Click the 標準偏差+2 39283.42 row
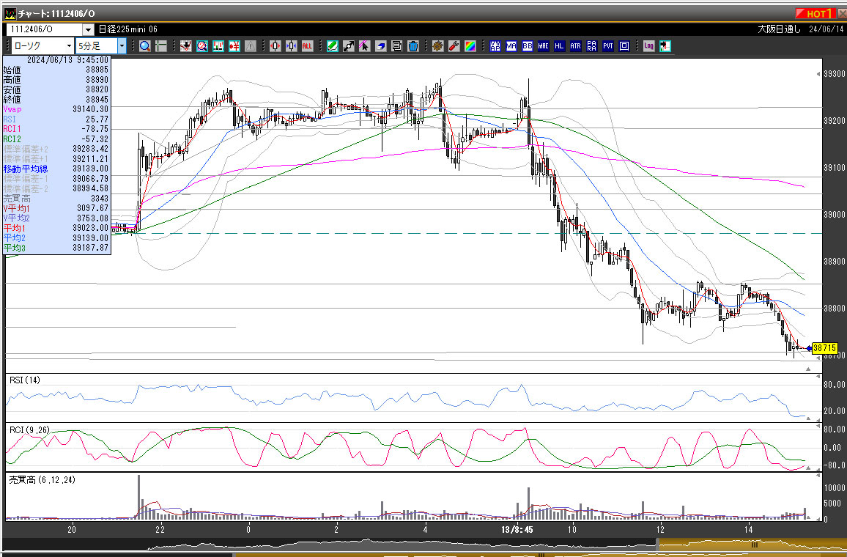This screenshot has height=557, width=847. coord(56,149)
